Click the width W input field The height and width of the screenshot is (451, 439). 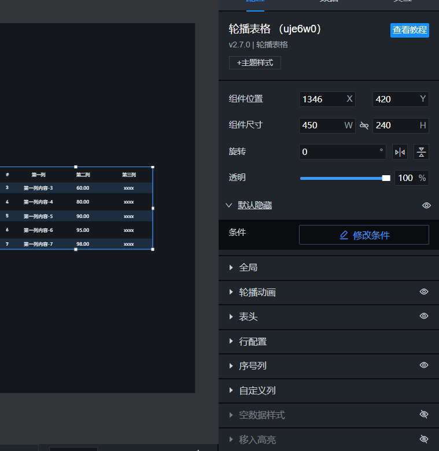pyautogui.click(x=327, y=125)
